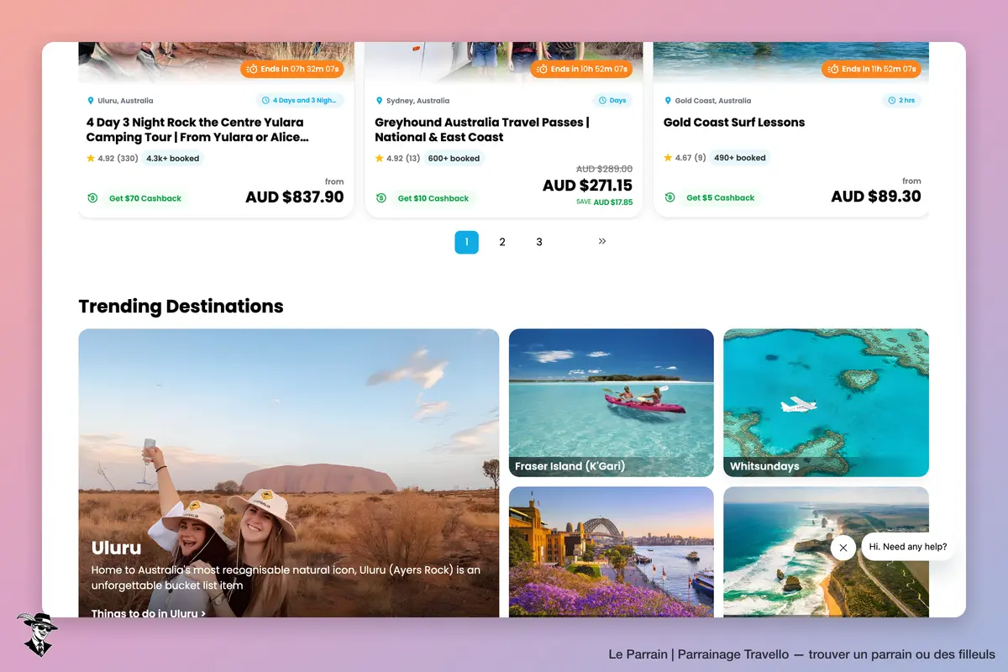Open the Hi. Need any help? chat bubble
Screen dimensions: 1008x672
908,547
